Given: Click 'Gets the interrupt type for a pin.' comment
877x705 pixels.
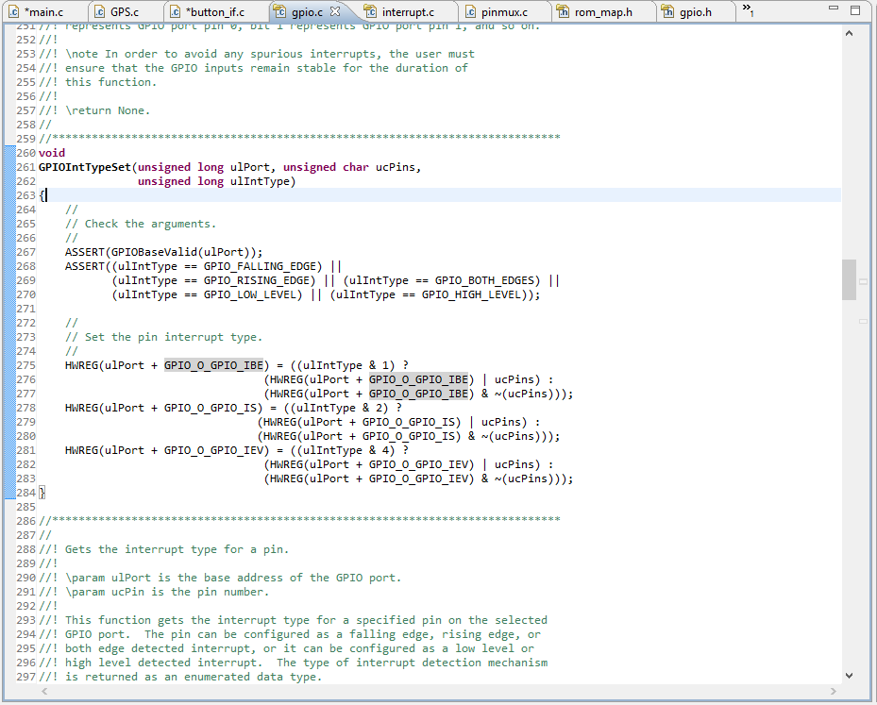Looking at the screenshot, I should click(164, 549).
